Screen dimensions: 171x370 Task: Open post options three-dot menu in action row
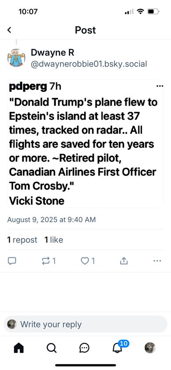pyautogui.click(x=157, y=261)
